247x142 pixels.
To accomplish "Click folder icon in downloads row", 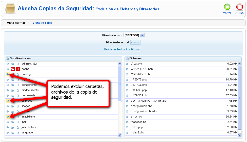I will coord(13,96).
